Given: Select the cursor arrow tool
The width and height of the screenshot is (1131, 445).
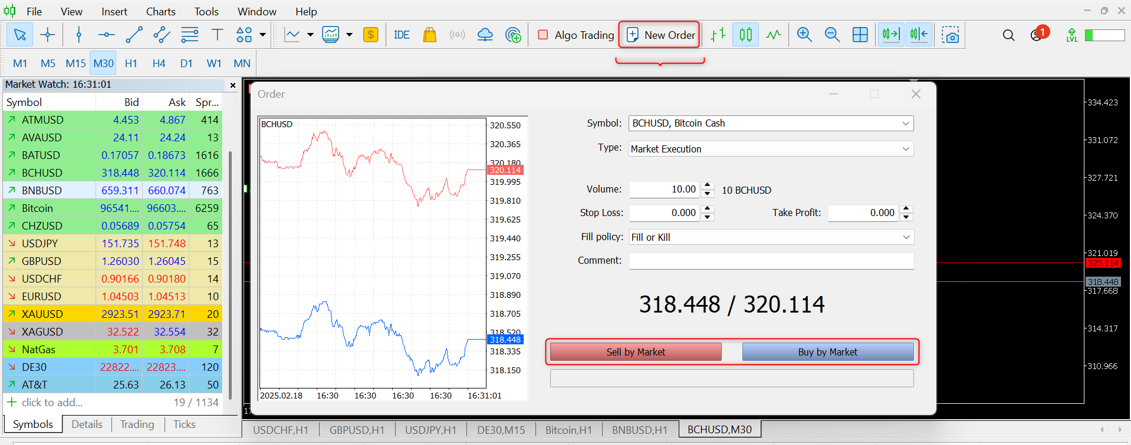Looking at the screenshot, I should pyautogui.click(x=20, y=35).
